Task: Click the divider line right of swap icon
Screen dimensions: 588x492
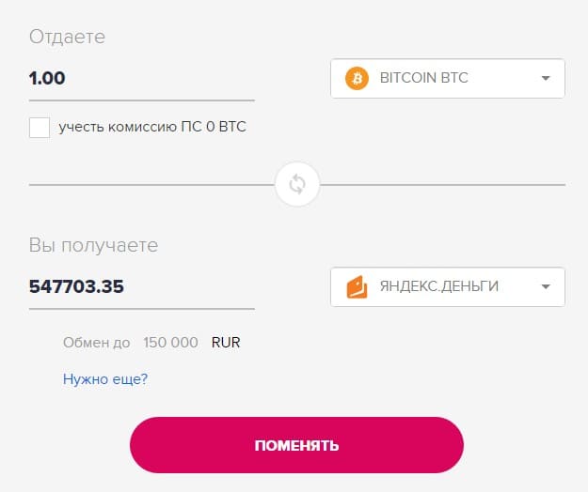Action: [x=442, y=184]
